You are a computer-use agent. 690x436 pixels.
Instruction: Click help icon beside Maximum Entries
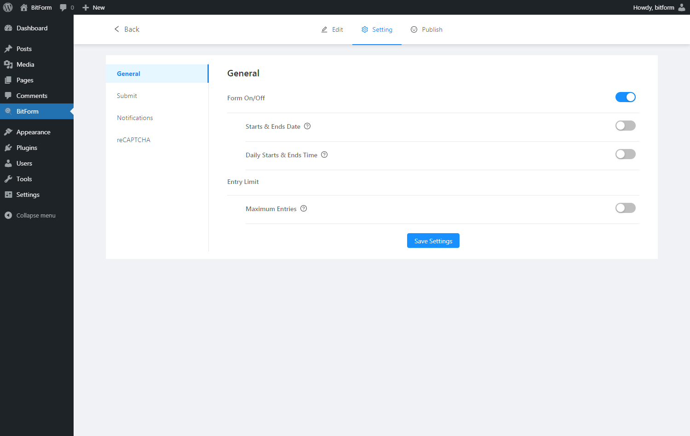click(x=304, y=208)
